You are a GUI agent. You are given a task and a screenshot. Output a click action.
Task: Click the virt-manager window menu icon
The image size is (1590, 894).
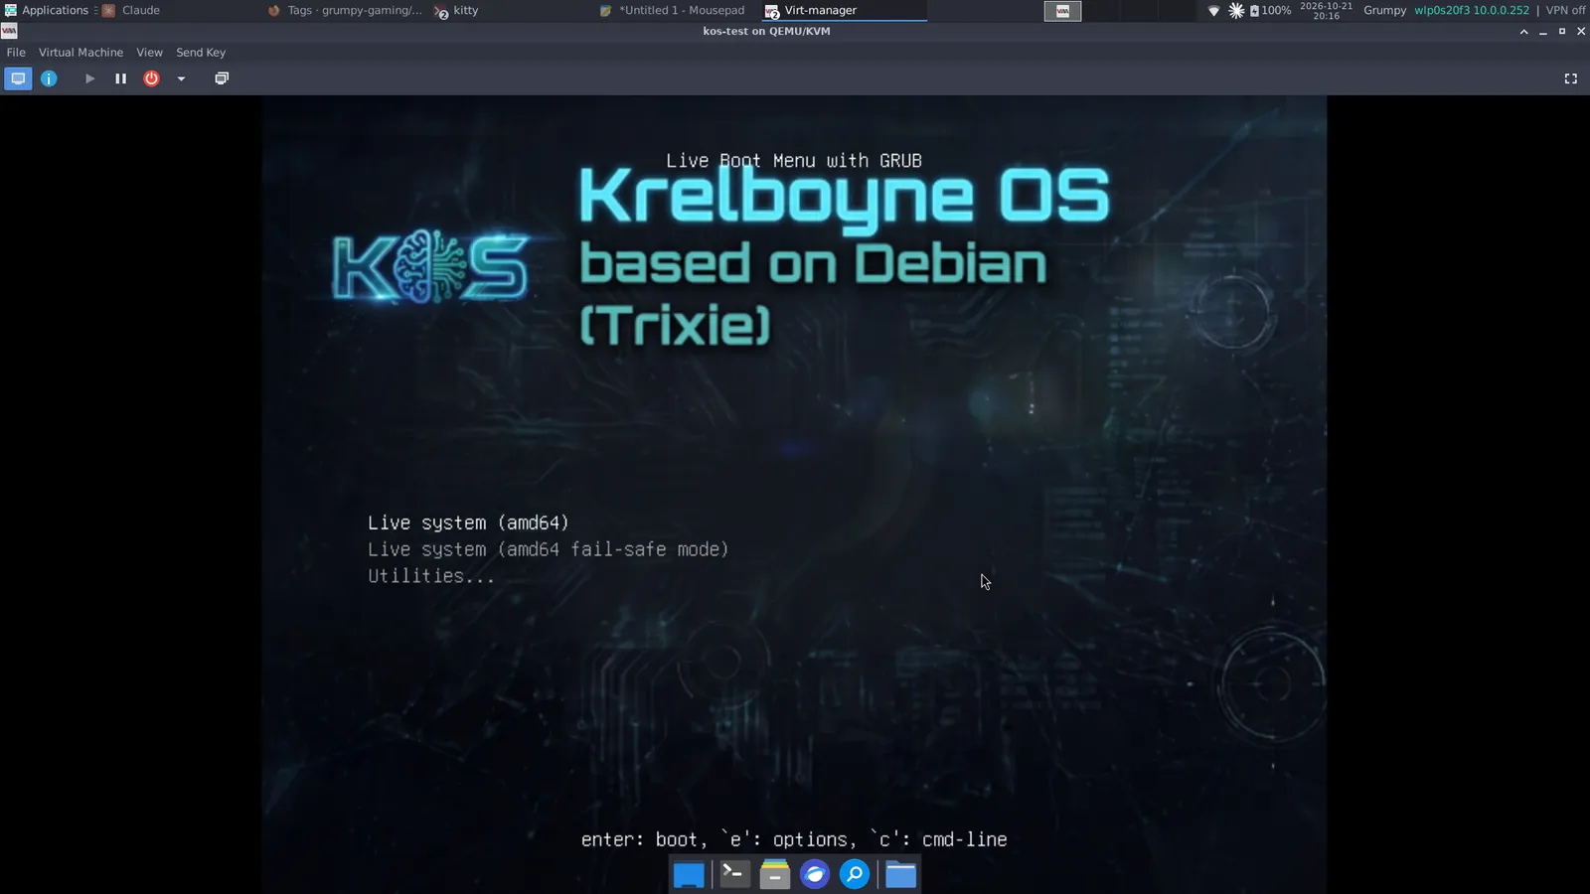pyautogui.click(x=9, y=32)
